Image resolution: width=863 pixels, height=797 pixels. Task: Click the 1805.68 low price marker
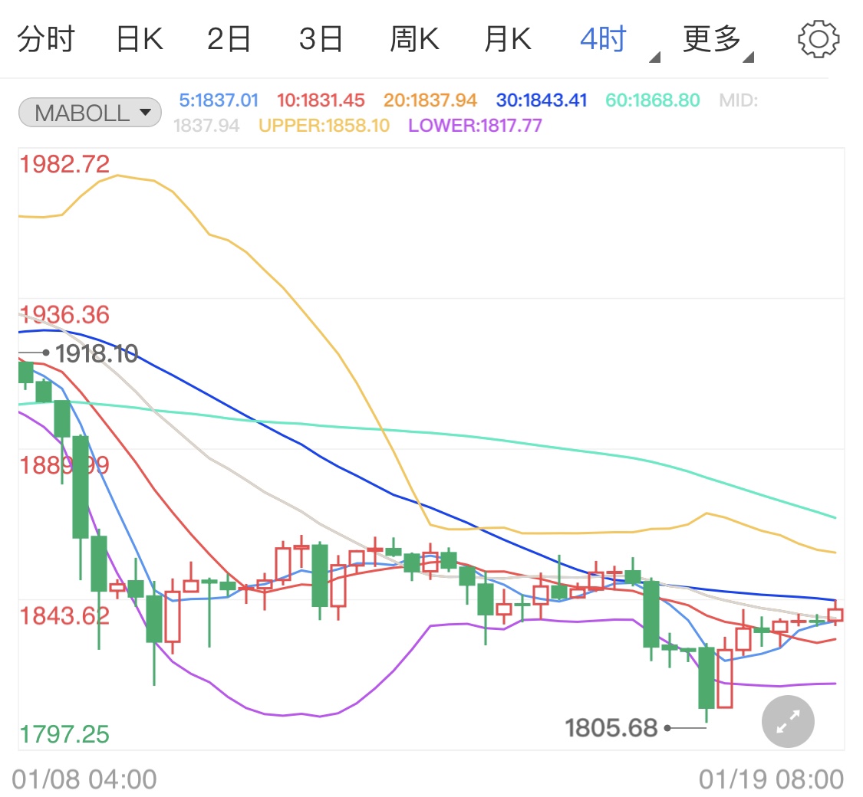point(611,728)
